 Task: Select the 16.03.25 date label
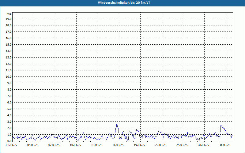(118, 145)
